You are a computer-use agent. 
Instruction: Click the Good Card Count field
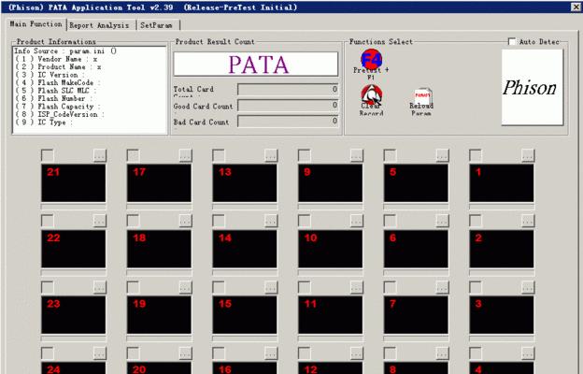(x=288, y=106)
